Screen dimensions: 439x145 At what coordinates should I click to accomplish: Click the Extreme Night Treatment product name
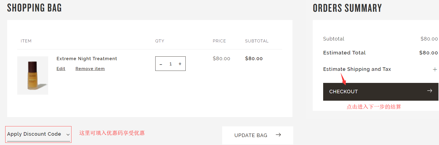coord(87,59)
